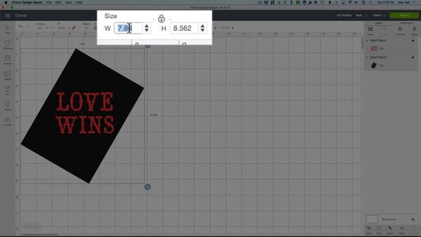Image resolution: width=421 pixels, height=237 pixels.
Task: Click the Flatten tool
Action: (402, 230)
